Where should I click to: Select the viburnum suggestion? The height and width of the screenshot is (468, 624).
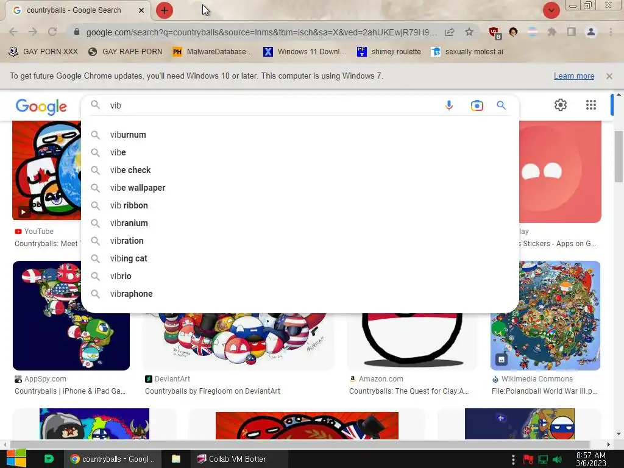pos(300,135)
